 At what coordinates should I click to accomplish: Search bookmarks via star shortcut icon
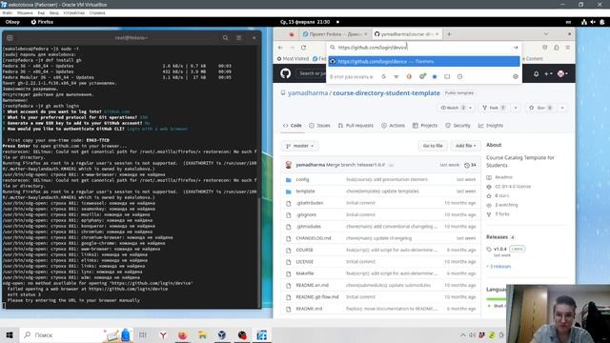click(x=435, y=77)
